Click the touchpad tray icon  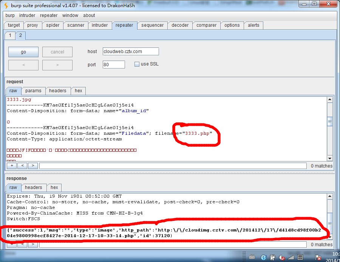click(x=300, y=257)
